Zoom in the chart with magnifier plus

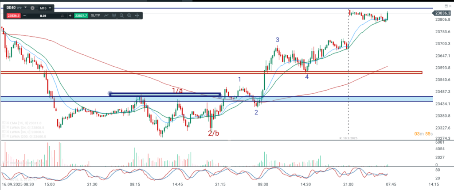coord(129,15)
